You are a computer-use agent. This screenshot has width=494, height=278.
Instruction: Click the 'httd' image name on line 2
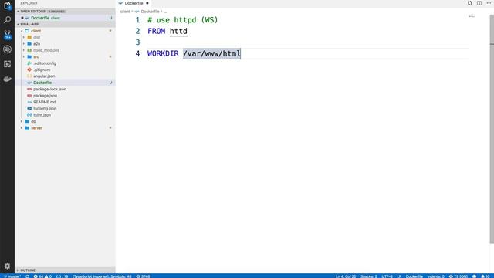pyautogui.click(x=178, y=31)
